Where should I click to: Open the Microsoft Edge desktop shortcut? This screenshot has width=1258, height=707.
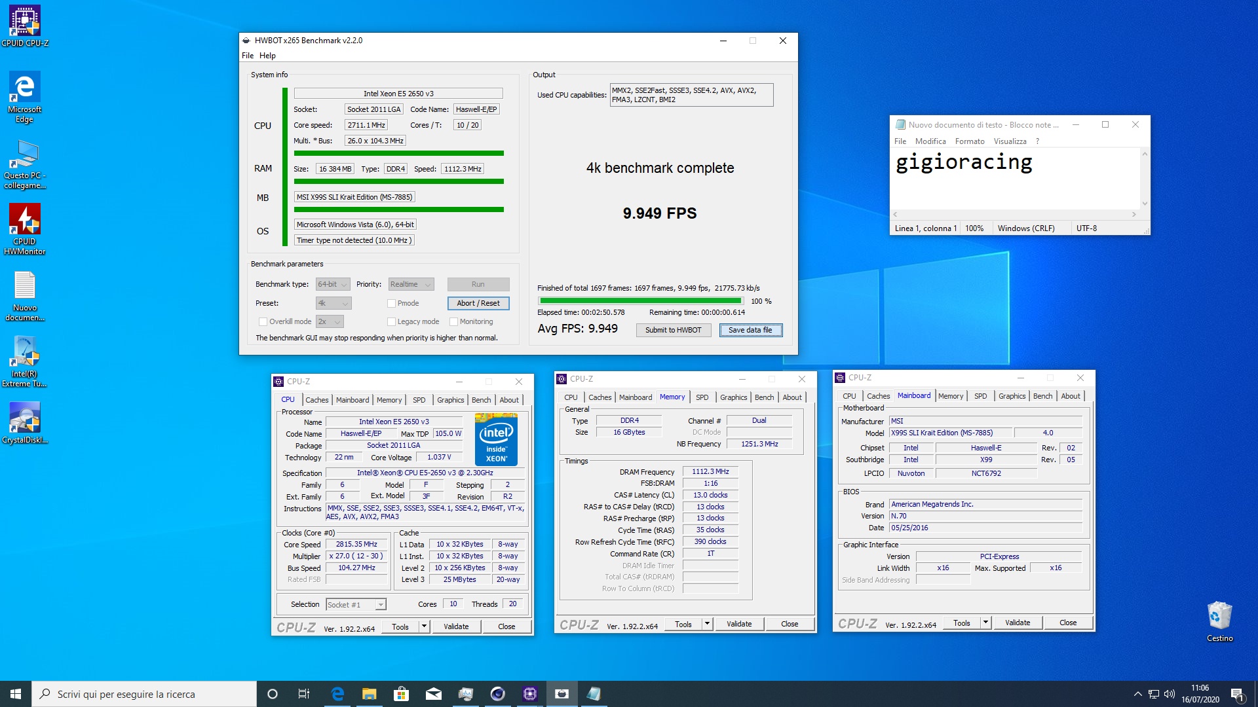[x=25, y=97]
